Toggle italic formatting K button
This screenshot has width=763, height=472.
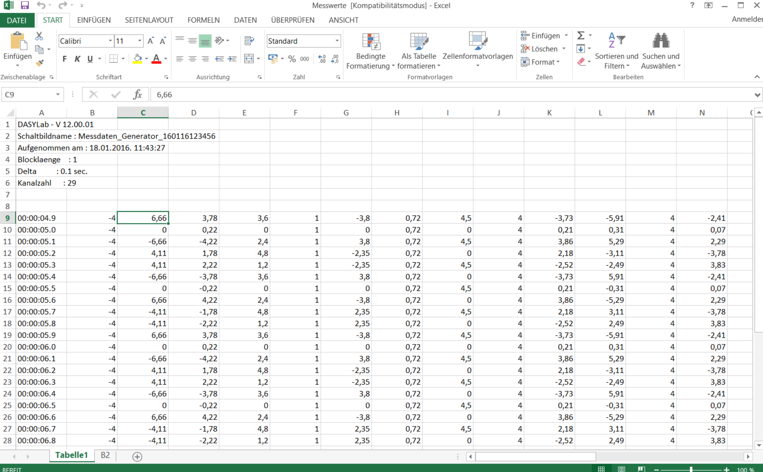point(77,59)
